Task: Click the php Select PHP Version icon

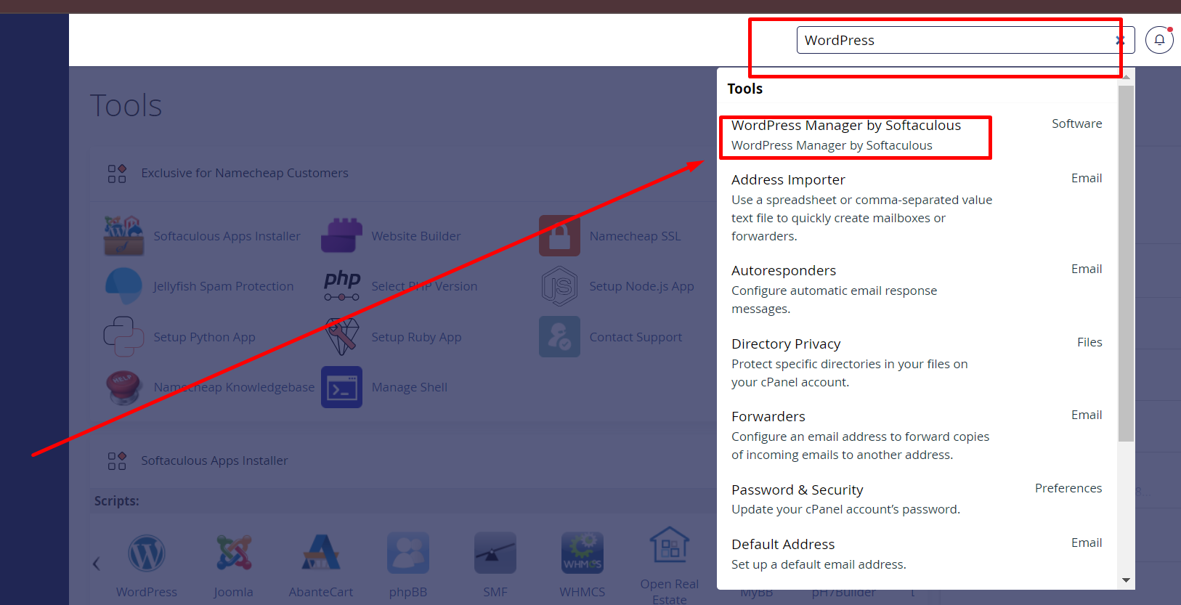Action: (x=341, y=286)
